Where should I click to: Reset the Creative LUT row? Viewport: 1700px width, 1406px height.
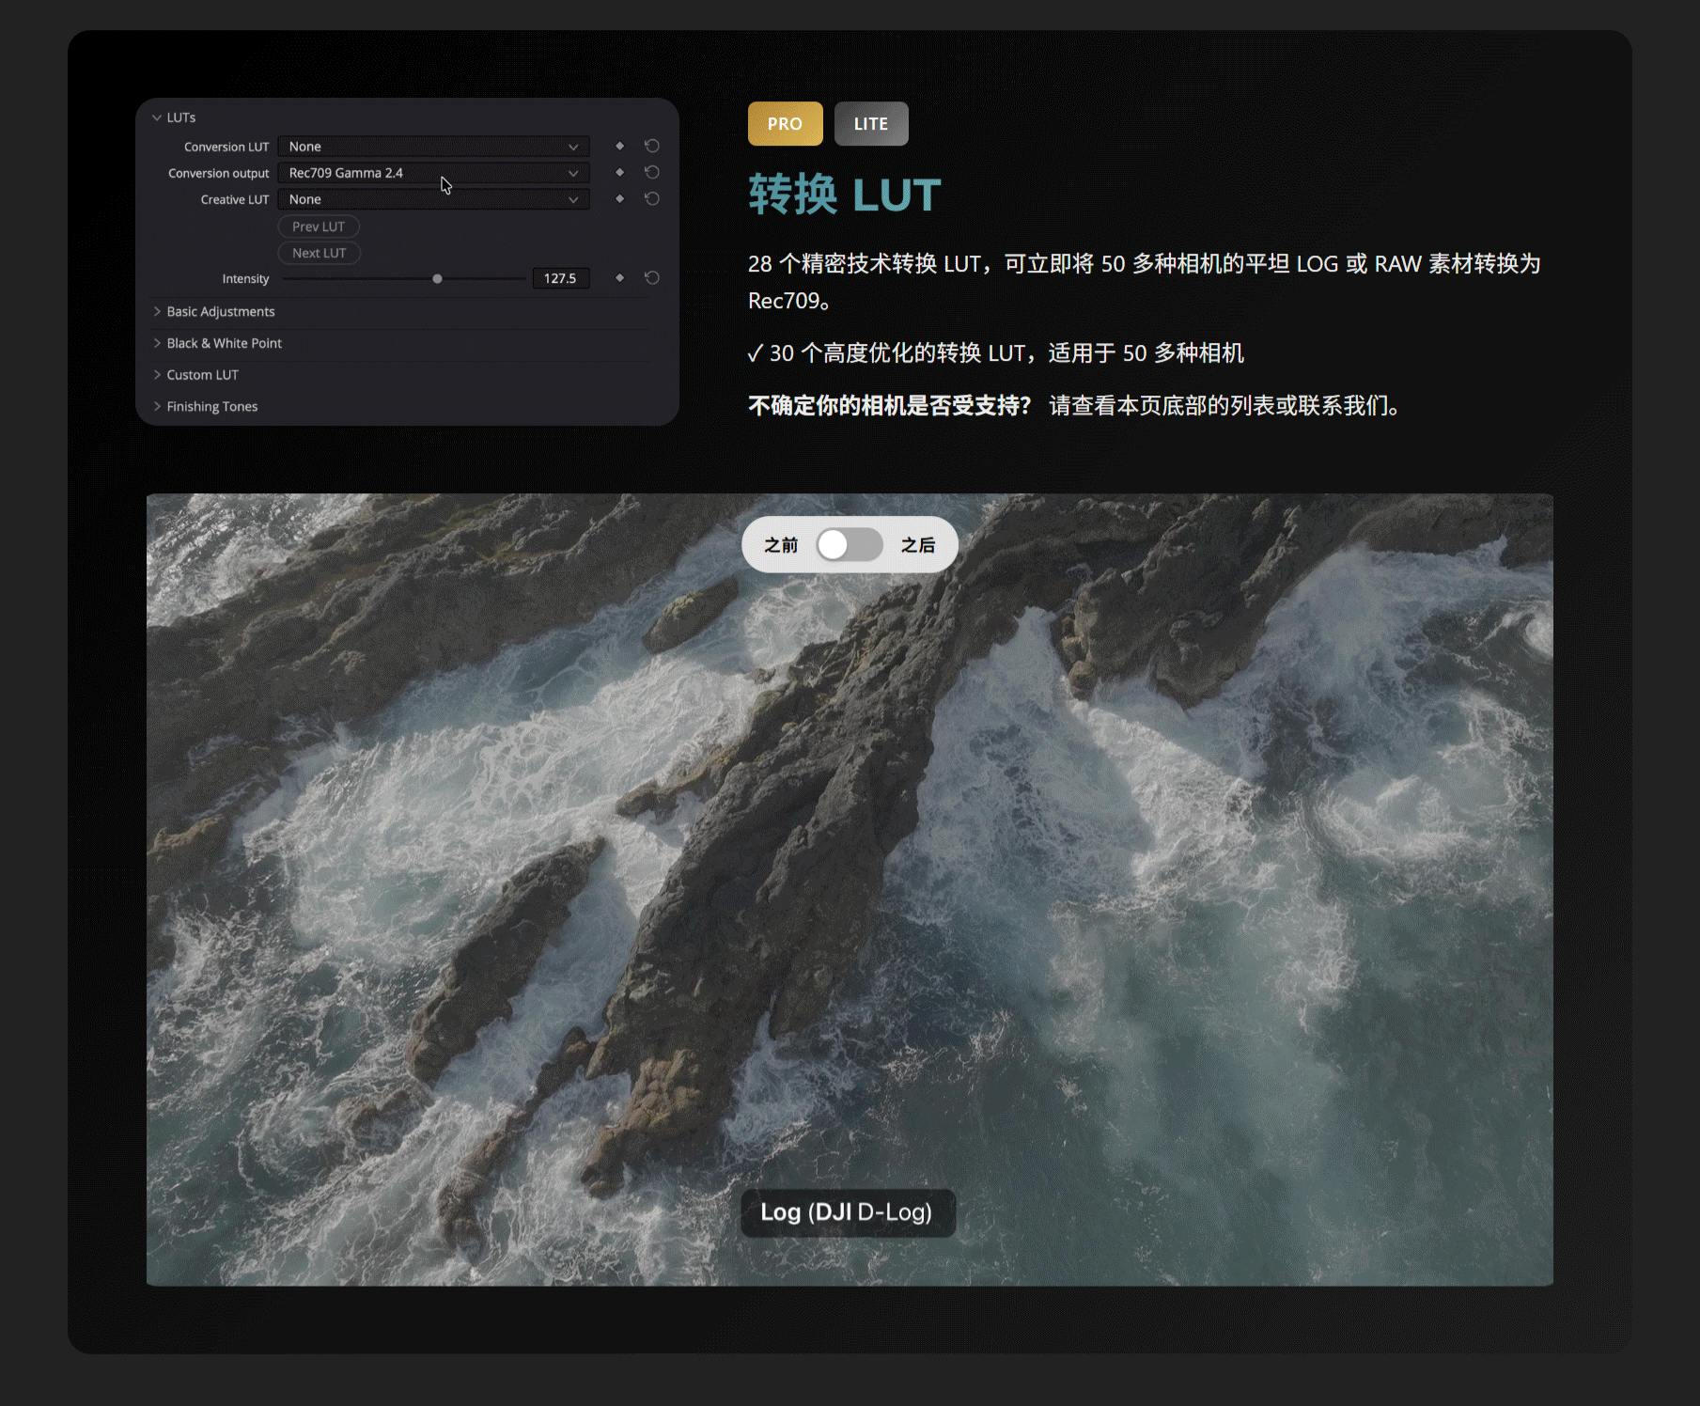click(x=651, y=198)
